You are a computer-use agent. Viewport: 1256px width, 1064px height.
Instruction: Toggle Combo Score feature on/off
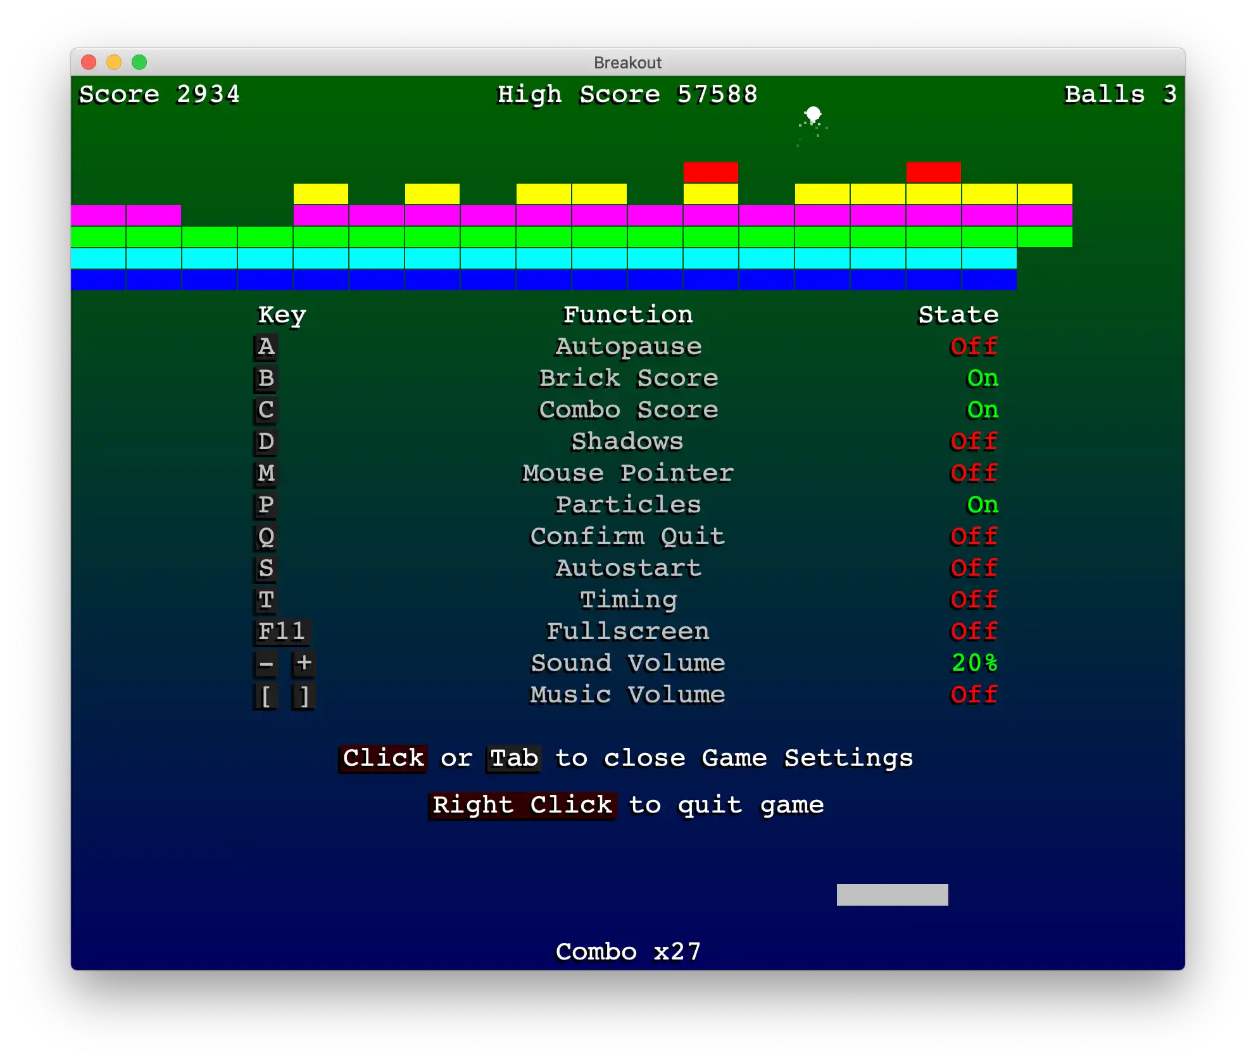(268, 410)
